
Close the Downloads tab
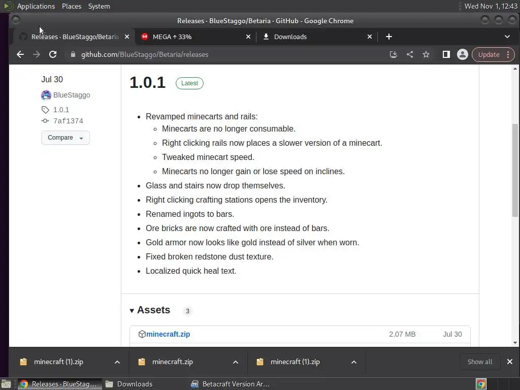pyautogui.click(x=370, y=37)
